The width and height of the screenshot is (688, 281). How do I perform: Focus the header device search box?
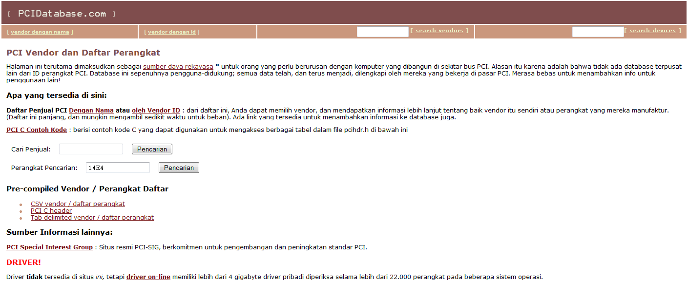pos(598,32)
